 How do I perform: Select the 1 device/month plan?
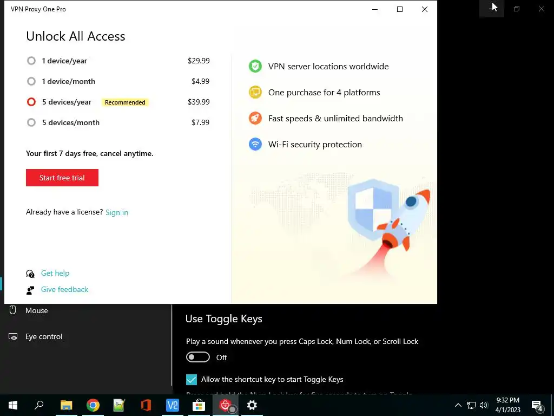point(31,81)
